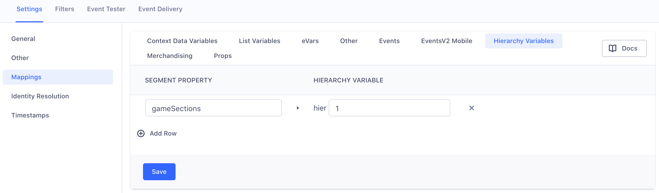Viewport: 659px width, 193px height.
Task: Switch to the Merchandising tab
Action: coord(170,56)
